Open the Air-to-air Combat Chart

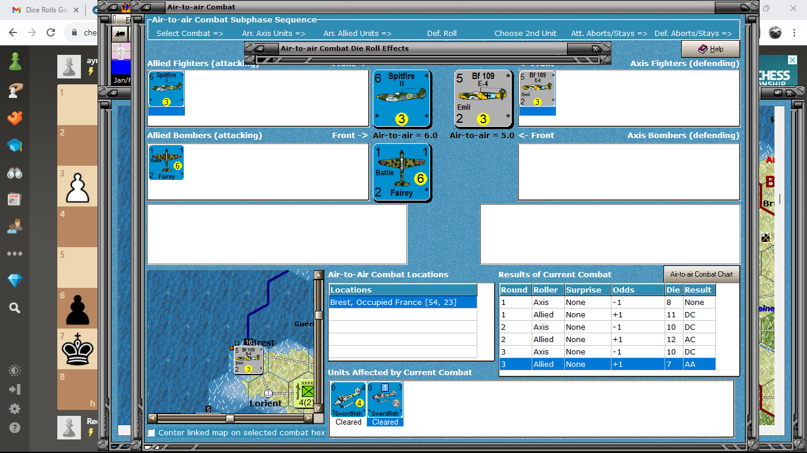click(701, 274)
